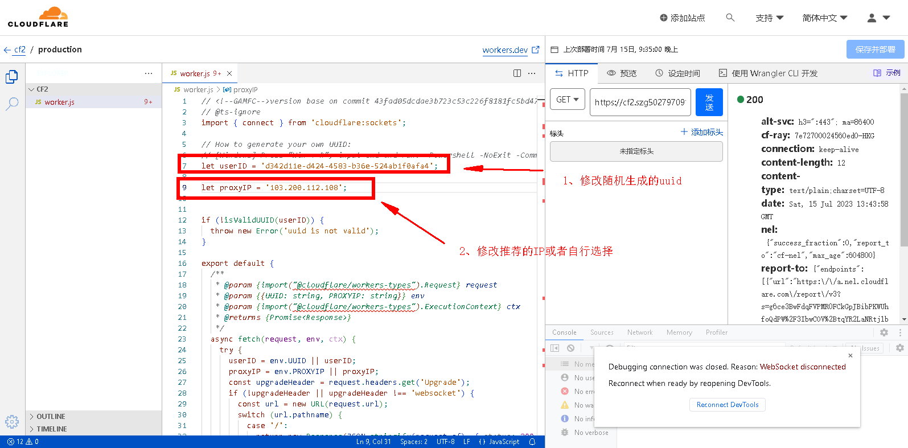Image resolution: width=908 pixels, height=448 pixels.
Task: Toggle console sidebar icon
Action: 555,348
